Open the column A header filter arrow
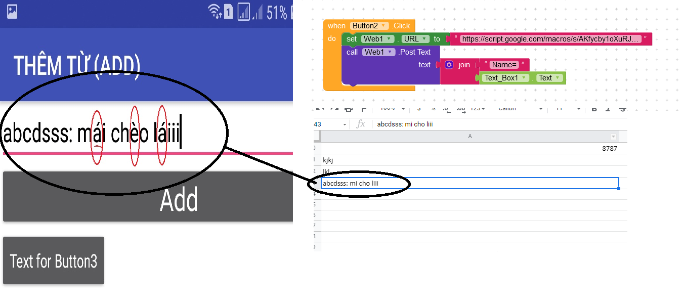 (x=614, y=137)
